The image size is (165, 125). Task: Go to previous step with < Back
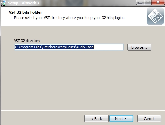point(96,119)
